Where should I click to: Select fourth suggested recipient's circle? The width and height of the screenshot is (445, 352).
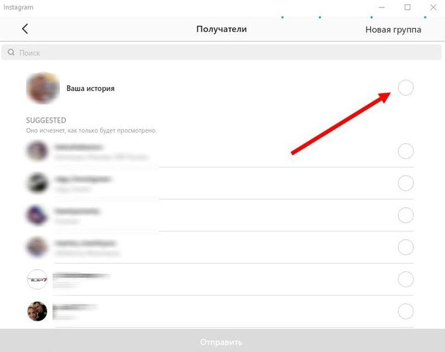pyautogui.click(x=405, y=247)
